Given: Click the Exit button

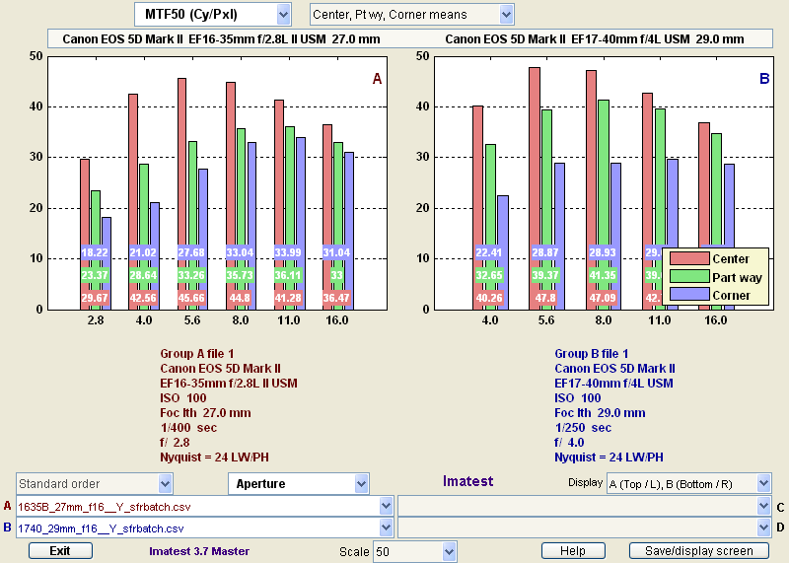Looking at the screenshot, I should (60, 551).
